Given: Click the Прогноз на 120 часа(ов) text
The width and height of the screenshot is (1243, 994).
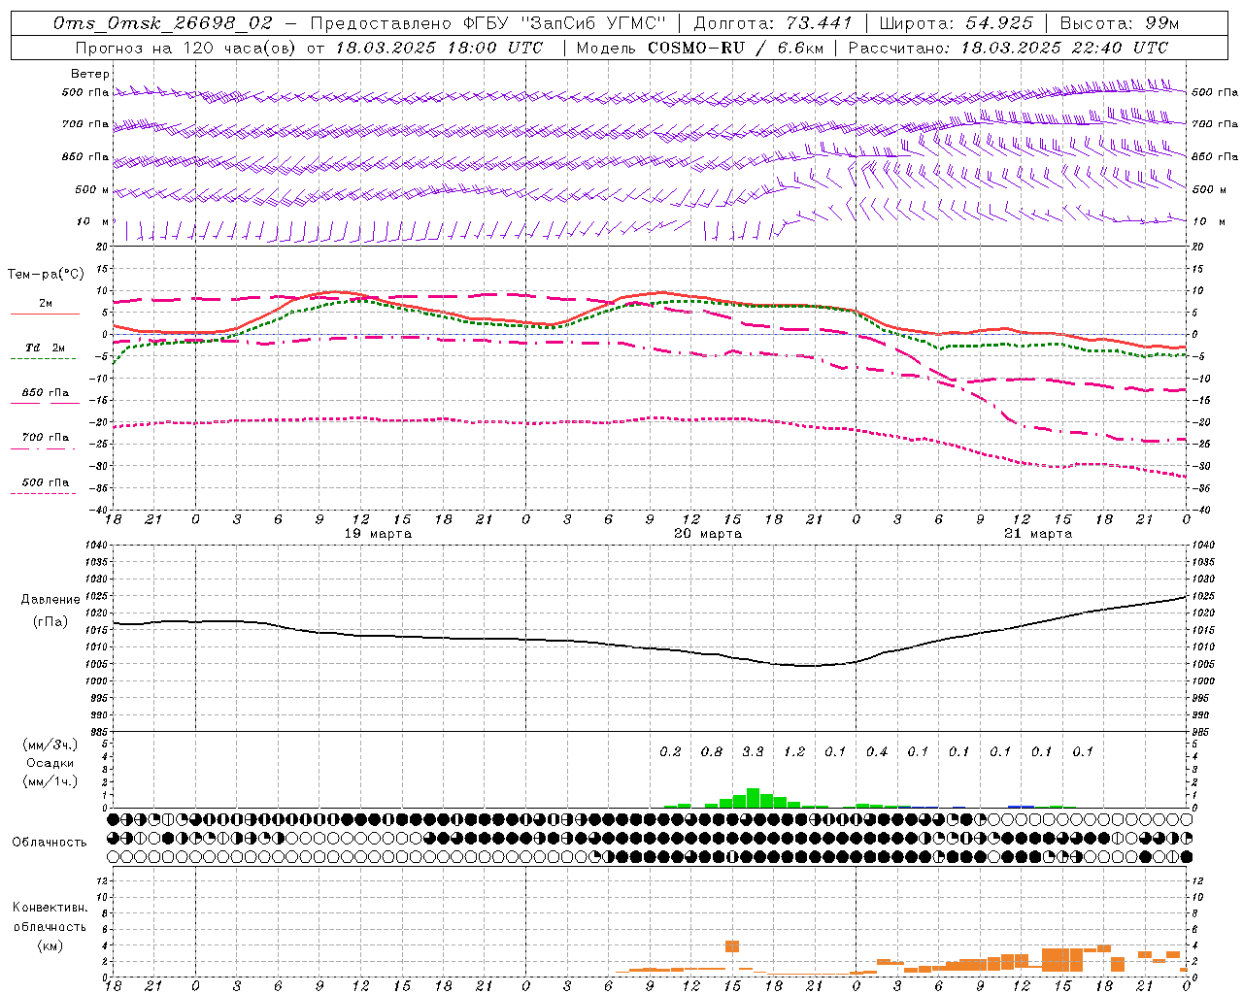Looking at the screenshot, I should [187, 48].
